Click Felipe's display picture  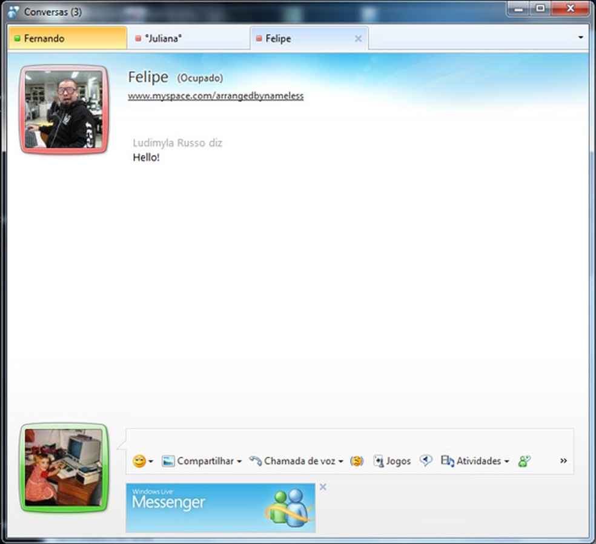point(63,109)
